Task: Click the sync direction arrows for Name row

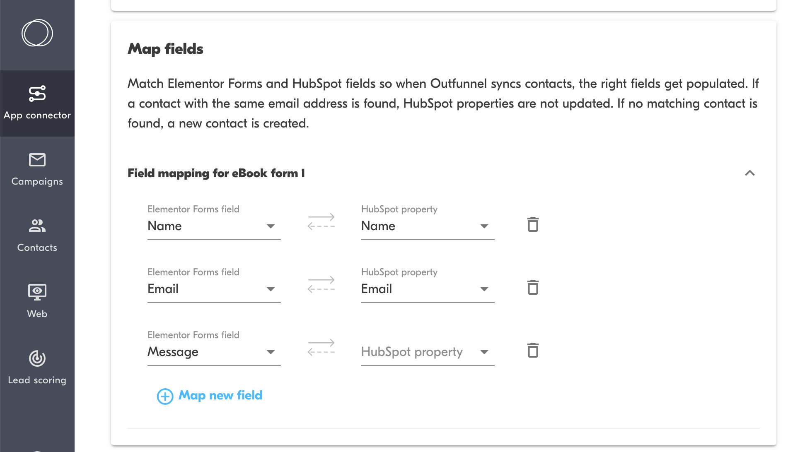Action: coord(321,221)
